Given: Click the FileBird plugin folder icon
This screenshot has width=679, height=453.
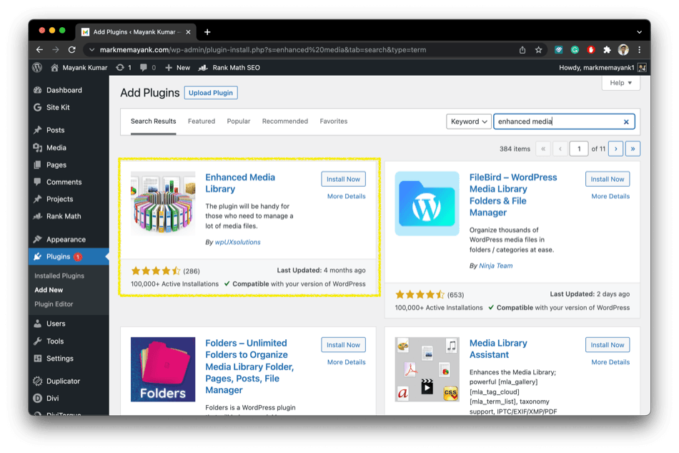Looking at the screenshot, I should (427, 203).
